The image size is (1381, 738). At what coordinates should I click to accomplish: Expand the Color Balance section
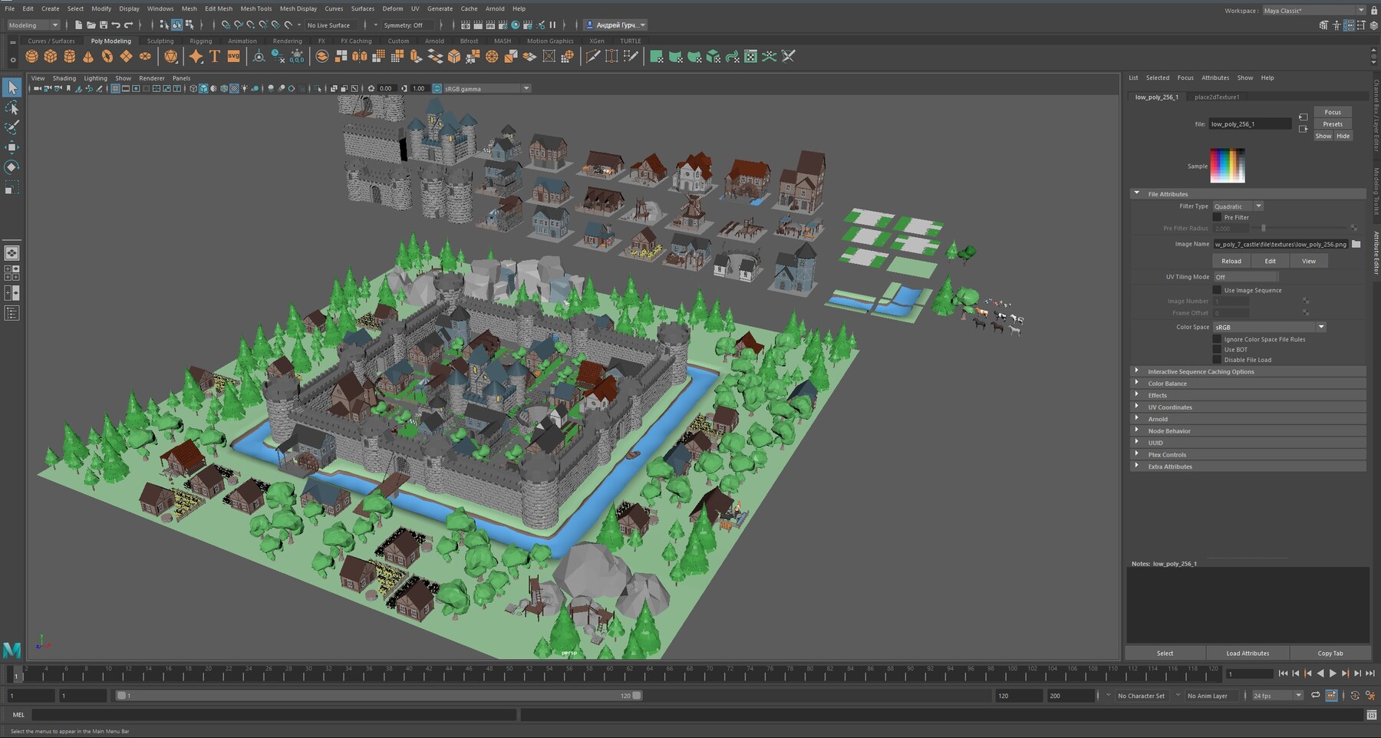click(x=1168, y=383)
